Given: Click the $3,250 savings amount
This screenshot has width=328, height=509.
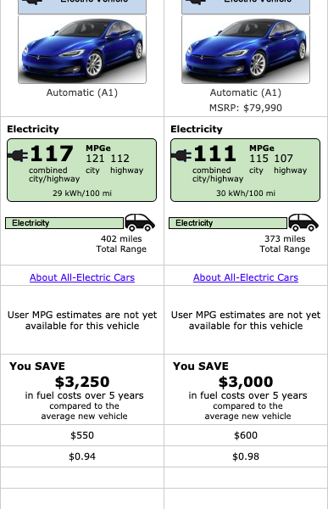Looking at the screenshot, I should (x=82, y=382).
